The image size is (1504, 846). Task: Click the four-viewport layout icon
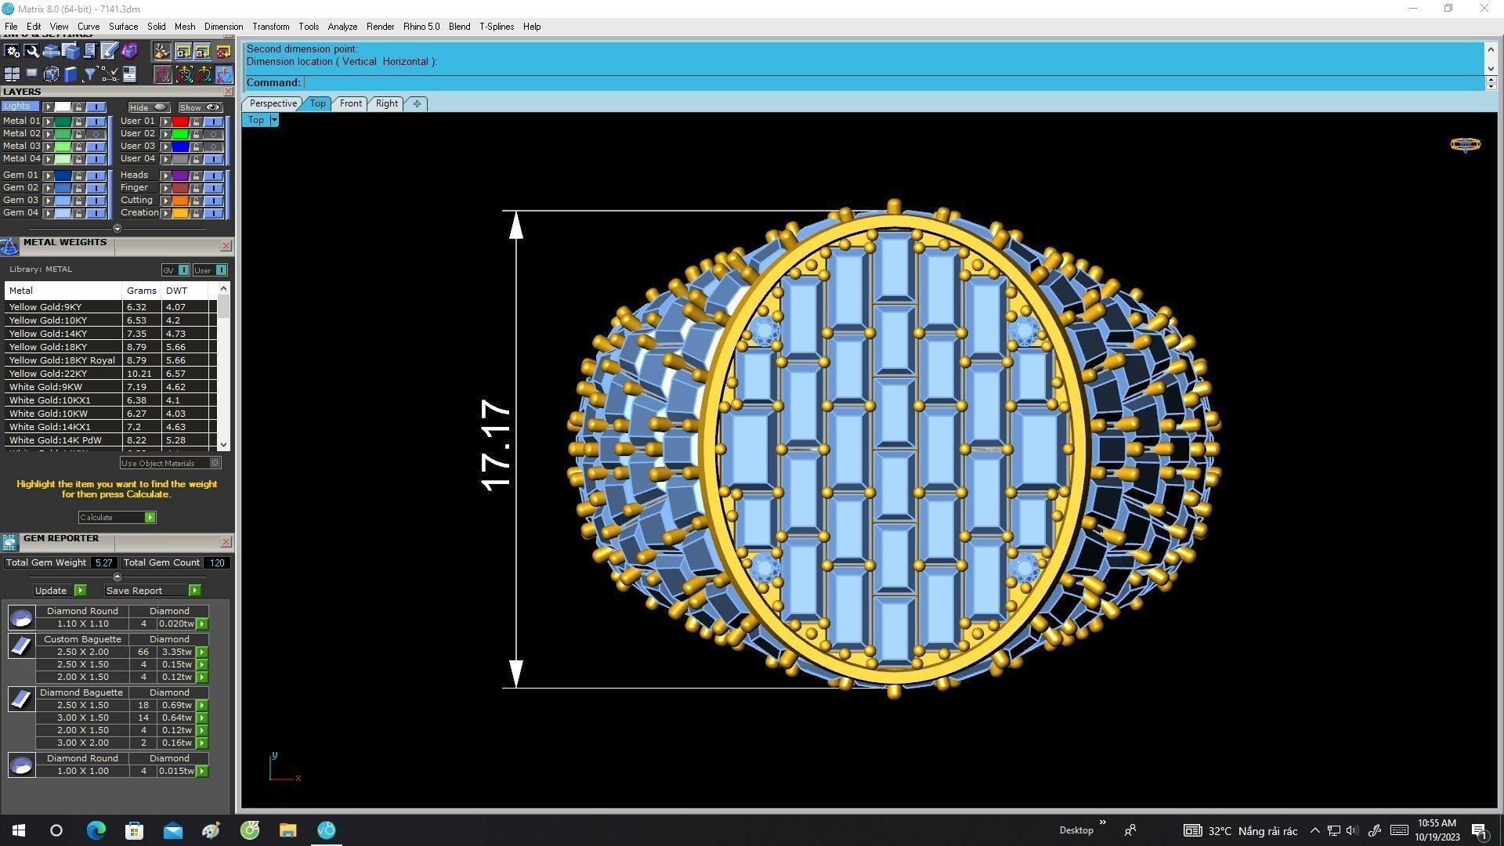pyautogui.click(x=12, y=74)
